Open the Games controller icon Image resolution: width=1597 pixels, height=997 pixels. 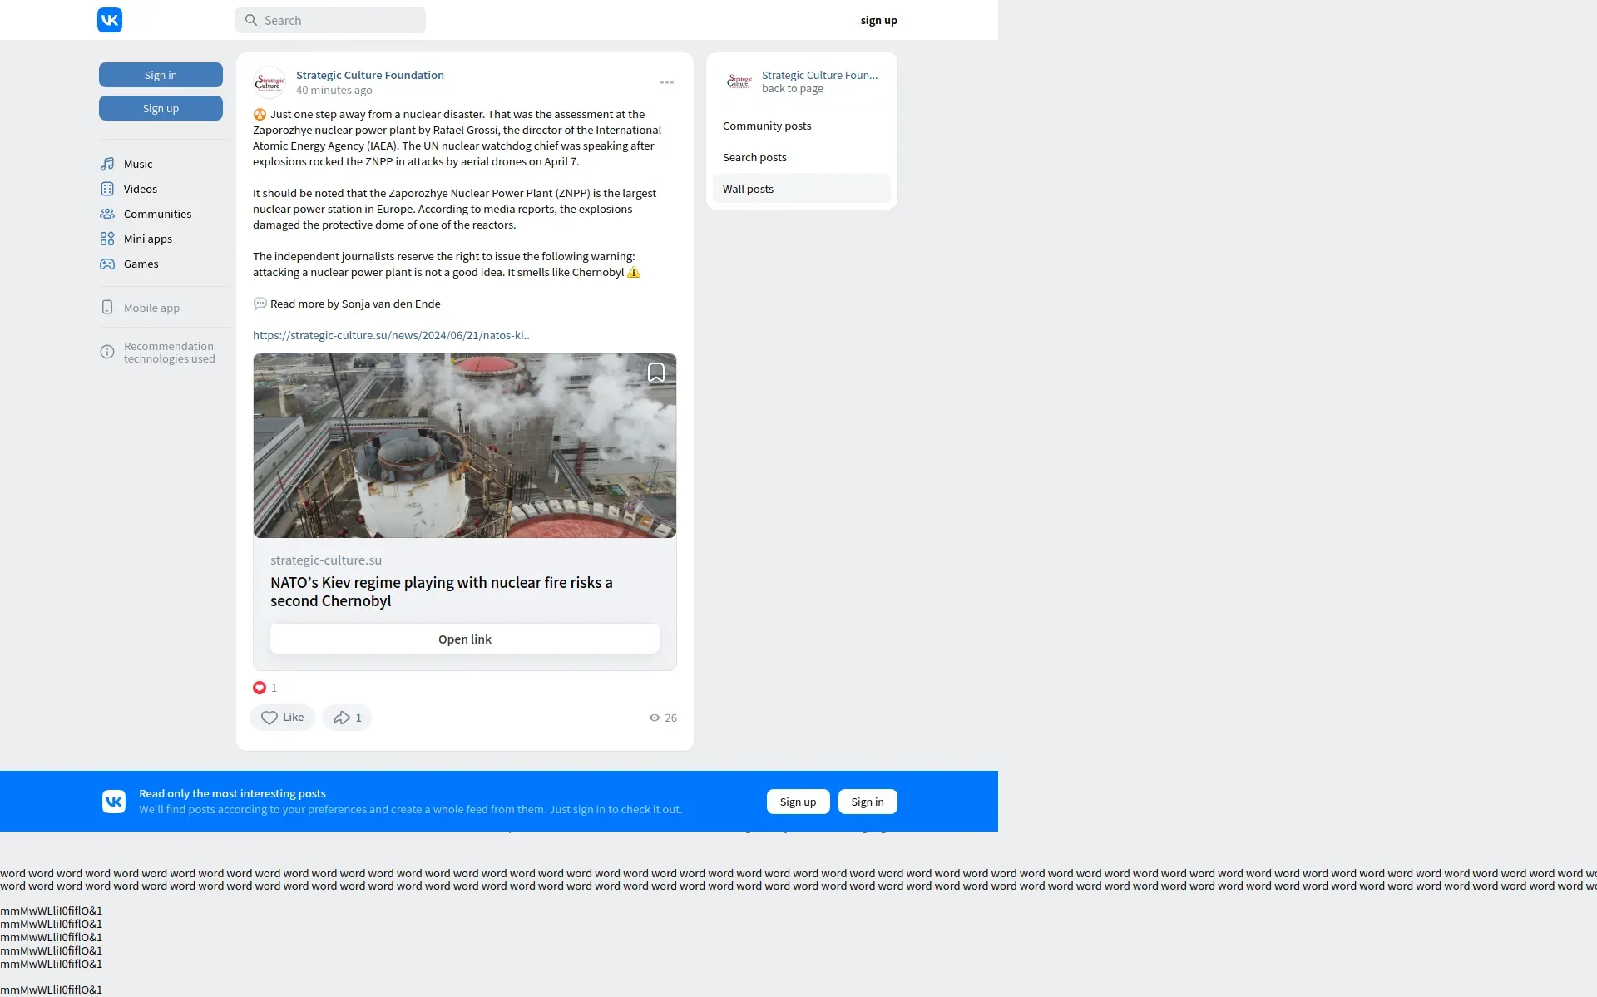[x=107, y=264]
